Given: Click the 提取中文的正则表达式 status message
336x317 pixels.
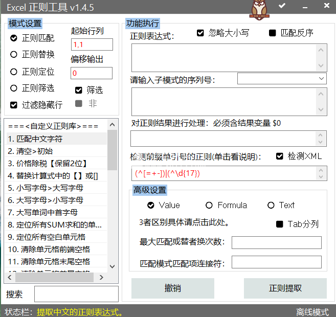Looking at the screenshot, I should pos(79,312).
